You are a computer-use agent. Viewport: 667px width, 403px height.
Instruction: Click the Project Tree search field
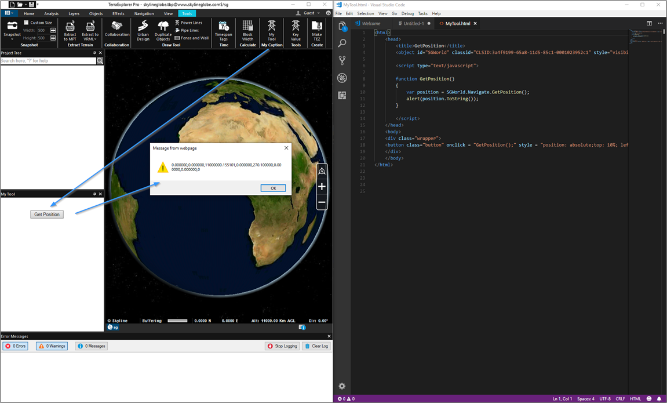[48, 61]
